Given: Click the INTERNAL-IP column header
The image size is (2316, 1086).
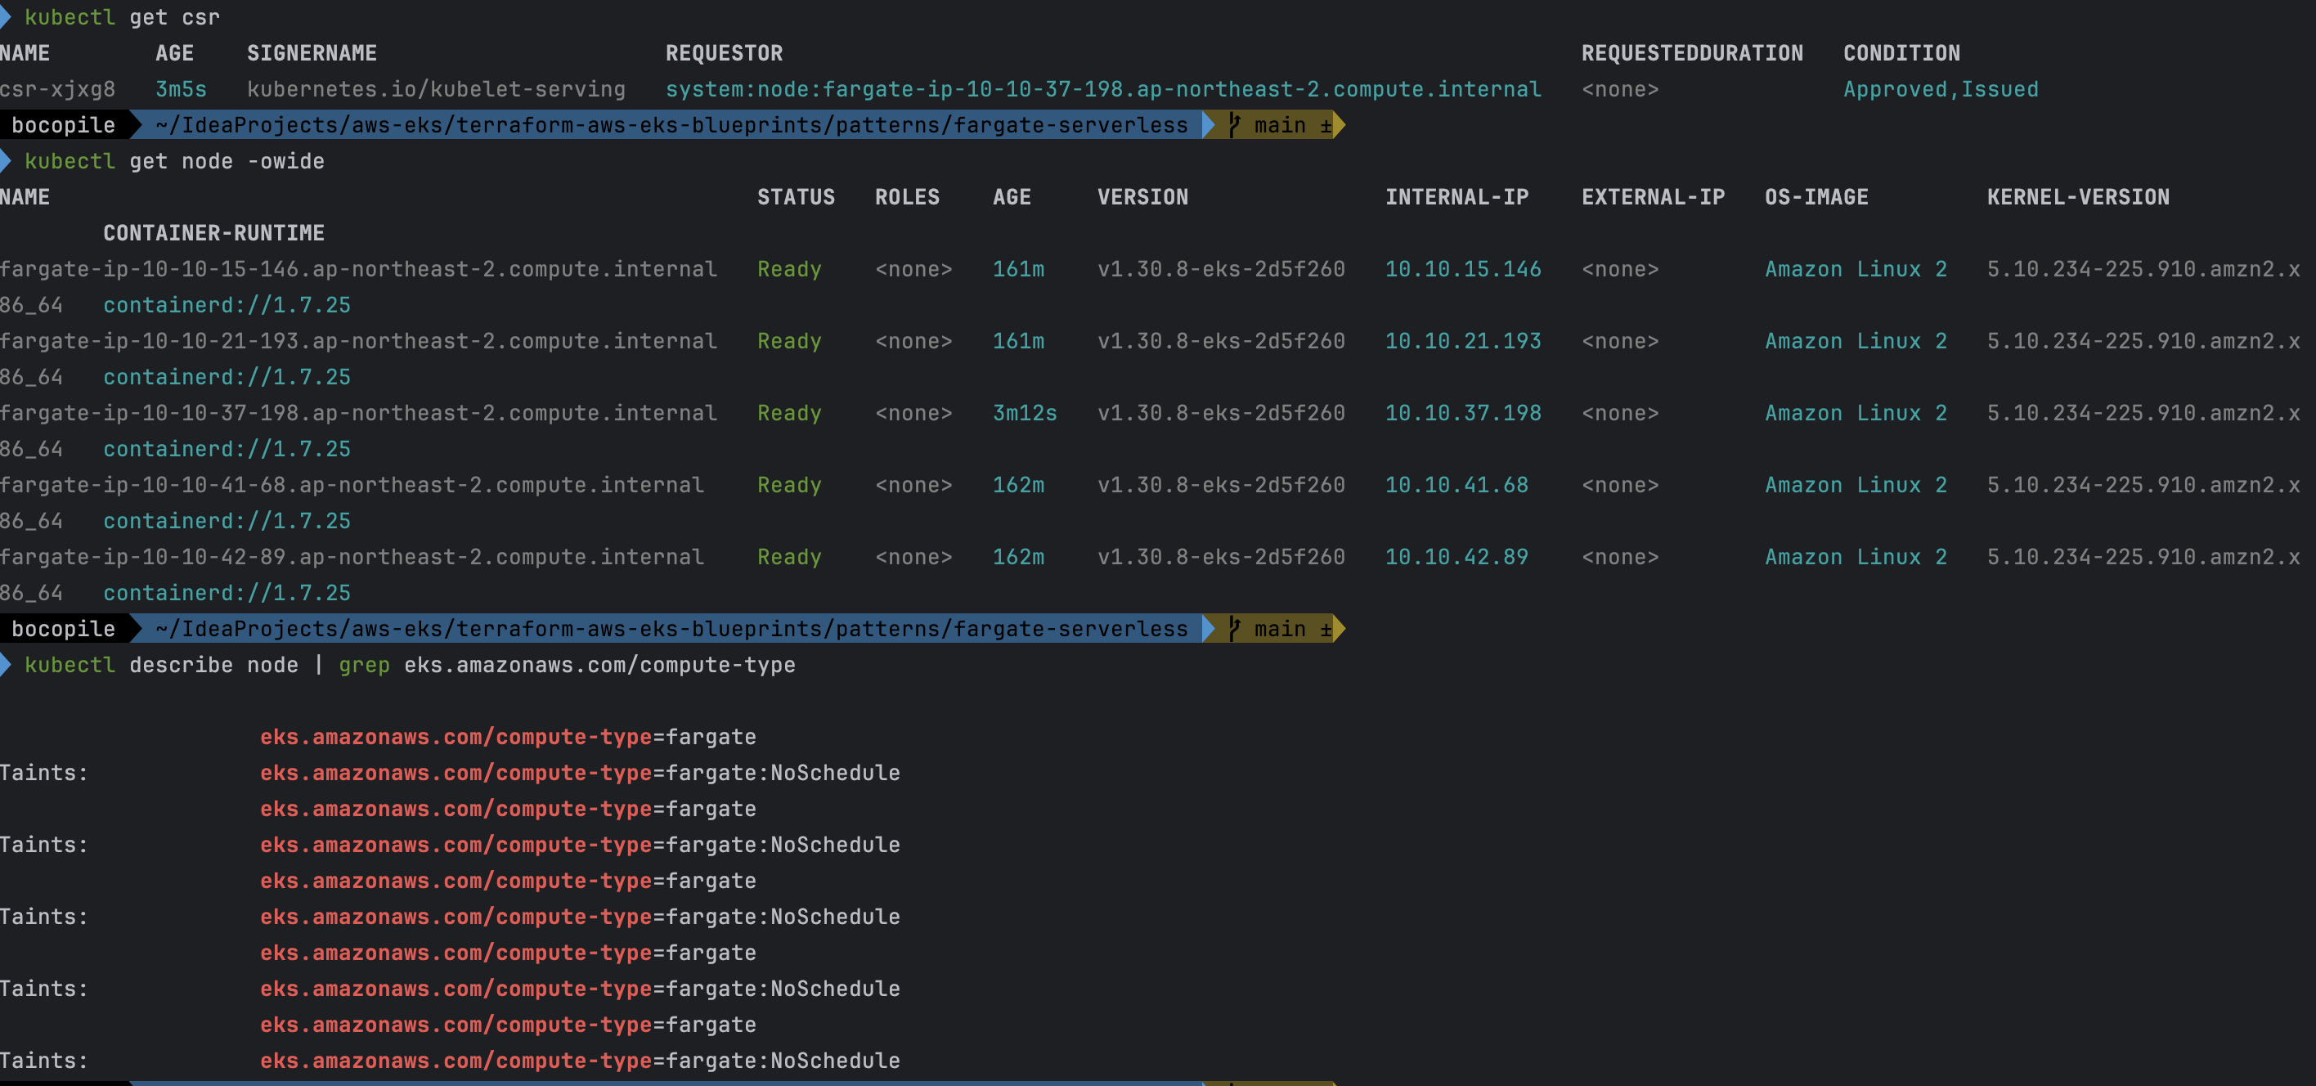Looking at the screenshot, I should click(1456, 197).
